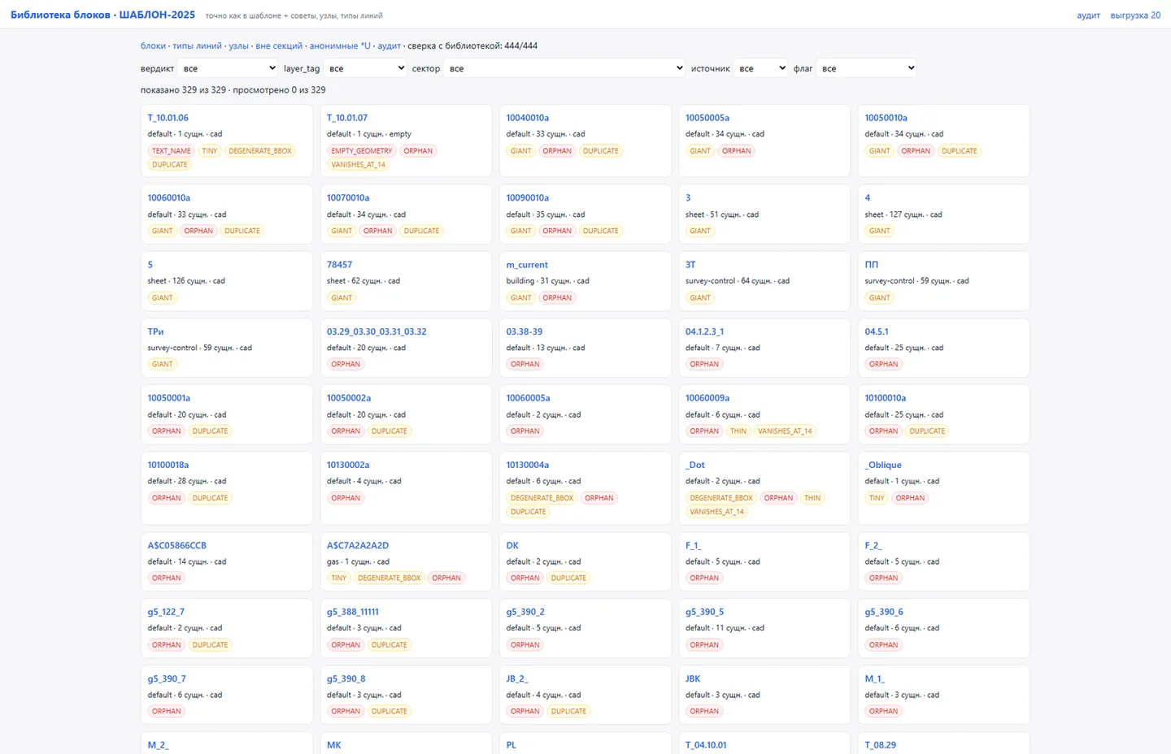Open block T_10.01.06
Viewport: 1171px width, 754px height.
click(x=168, y=118)
